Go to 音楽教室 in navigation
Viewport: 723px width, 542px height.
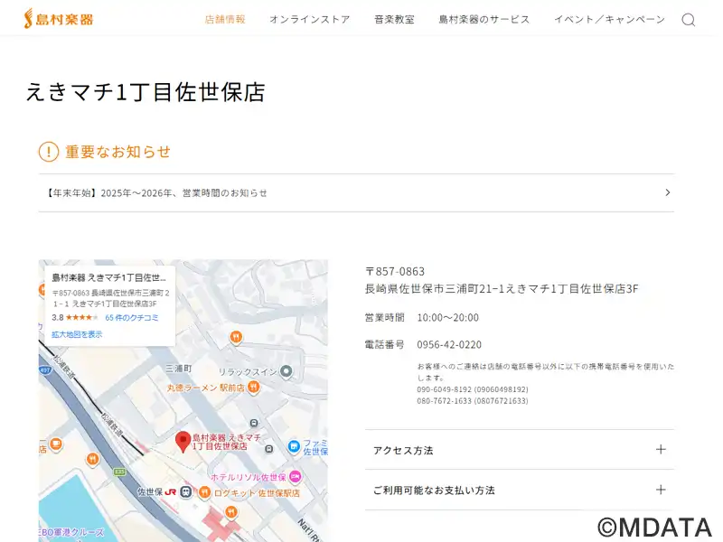pyautogui.click(x=394, y=19)
